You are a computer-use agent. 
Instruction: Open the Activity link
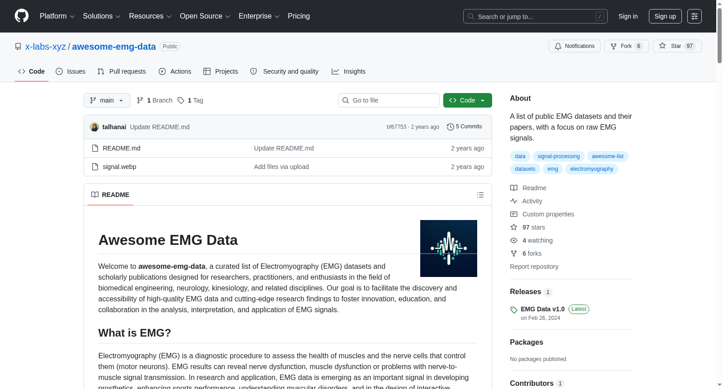(526, 201)
